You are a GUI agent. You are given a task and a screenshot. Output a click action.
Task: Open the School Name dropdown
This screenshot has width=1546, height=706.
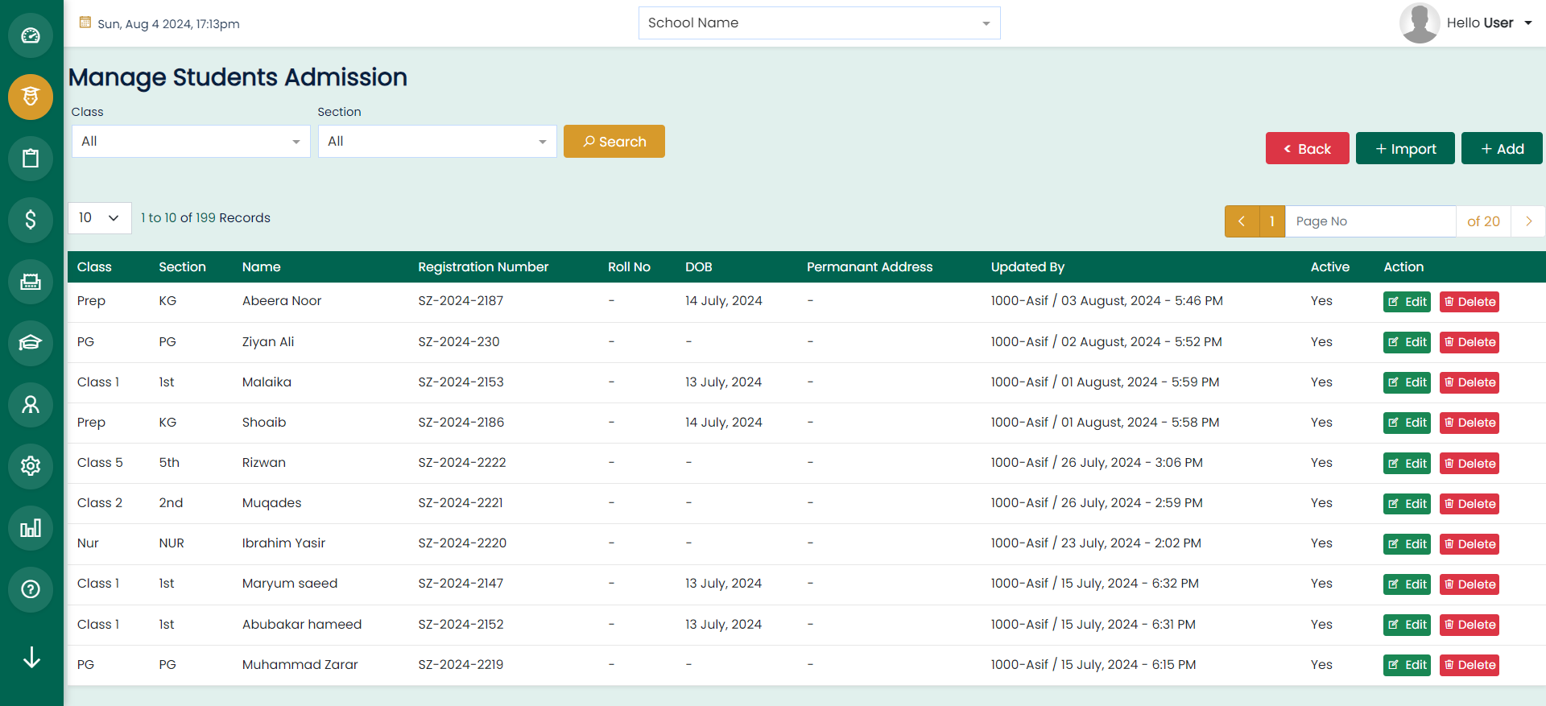point(819,23)
